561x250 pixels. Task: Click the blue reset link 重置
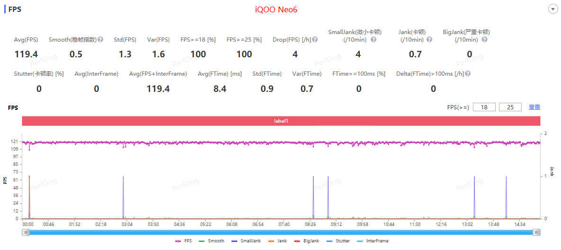click(534, 107)
